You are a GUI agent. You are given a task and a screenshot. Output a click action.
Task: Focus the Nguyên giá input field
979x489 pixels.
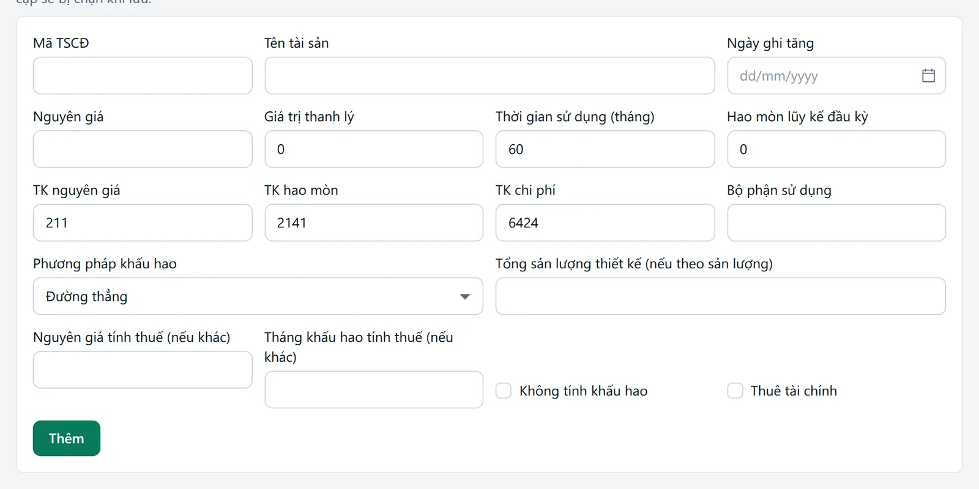pyautogui.click(x=143, y=149)
